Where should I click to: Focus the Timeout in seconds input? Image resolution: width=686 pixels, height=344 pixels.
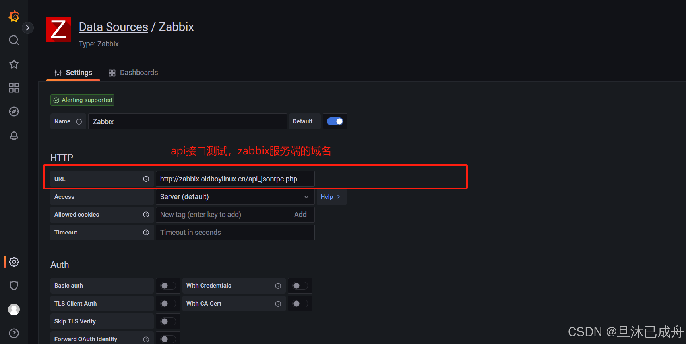click(235, 233)
